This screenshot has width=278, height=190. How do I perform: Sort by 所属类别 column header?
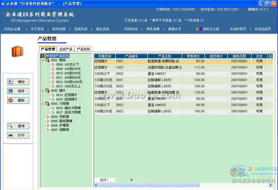(x=105, y=56)
